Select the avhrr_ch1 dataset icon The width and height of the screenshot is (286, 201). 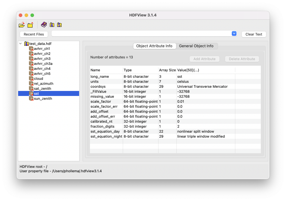[31, 49]
